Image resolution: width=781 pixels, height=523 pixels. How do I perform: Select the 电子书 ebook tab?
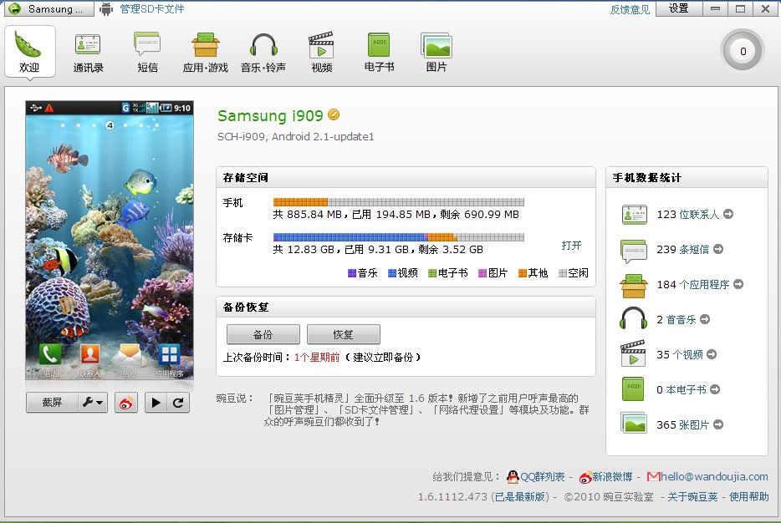(379, 53)
